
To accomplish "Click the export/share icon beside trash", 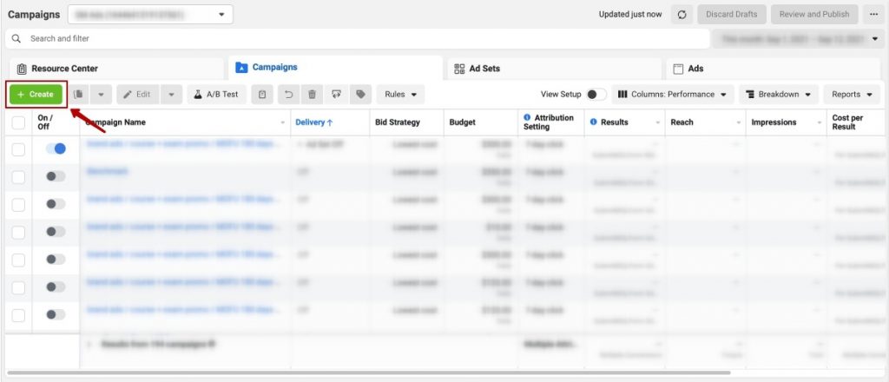I will [x=336, y=94].
